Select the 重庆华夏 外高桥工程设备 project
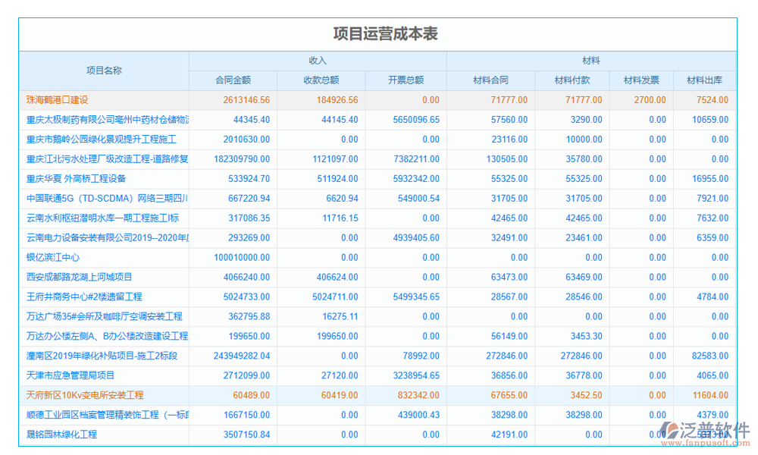758x455 pixels. [x=74, y=178]
